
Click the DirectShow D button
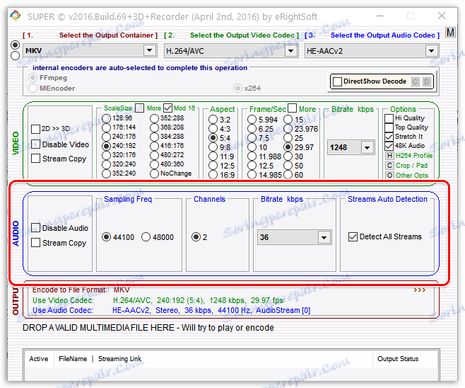point(425,81)
